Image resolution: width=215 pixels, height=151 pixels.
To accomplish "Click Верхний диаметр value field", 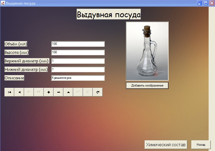I will 78,61.
